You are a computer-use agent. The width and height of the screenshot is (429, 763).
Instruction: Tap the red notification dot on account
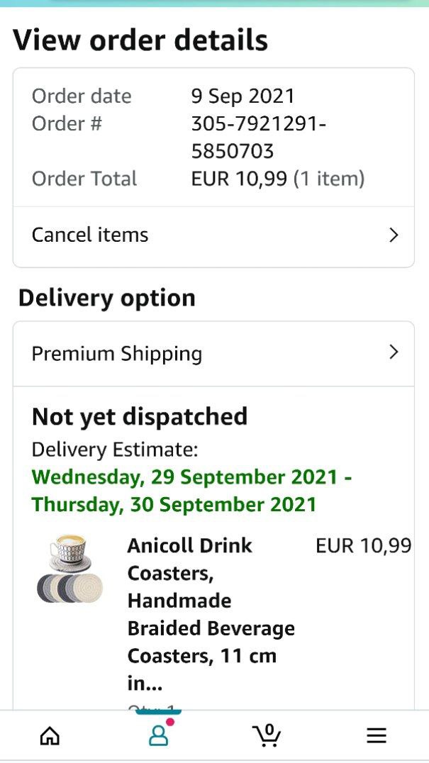click(170, 723)
